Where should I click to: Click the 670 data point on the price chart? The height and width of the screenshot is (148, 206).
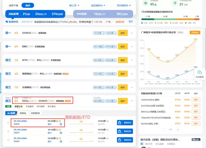(196, 40)
